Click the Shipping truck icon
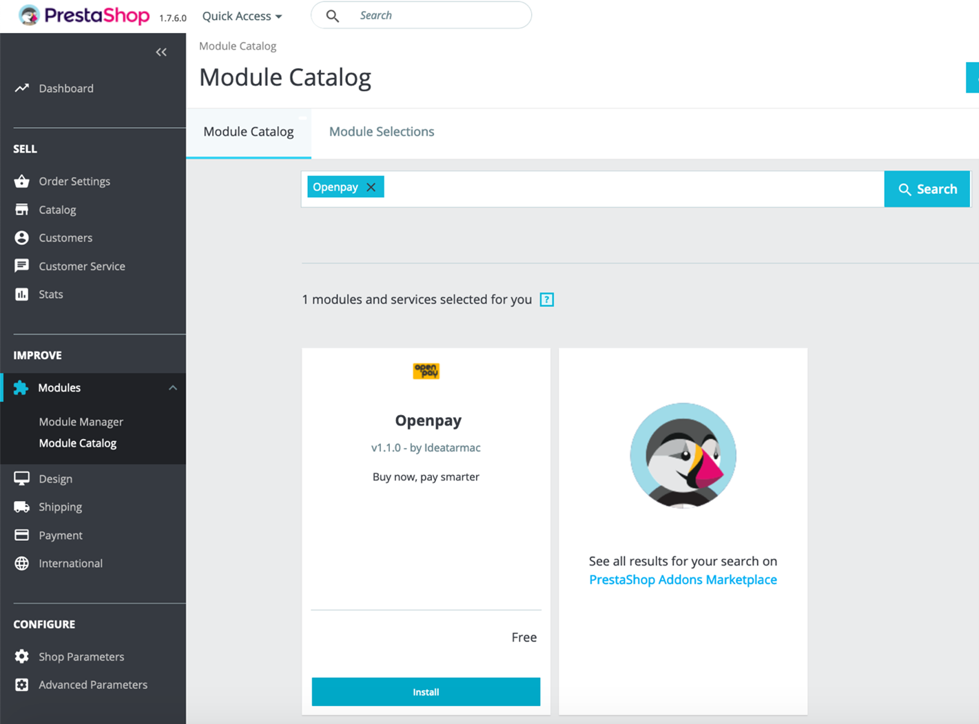The width and height of the screenshot is (979, 724). 22,507
